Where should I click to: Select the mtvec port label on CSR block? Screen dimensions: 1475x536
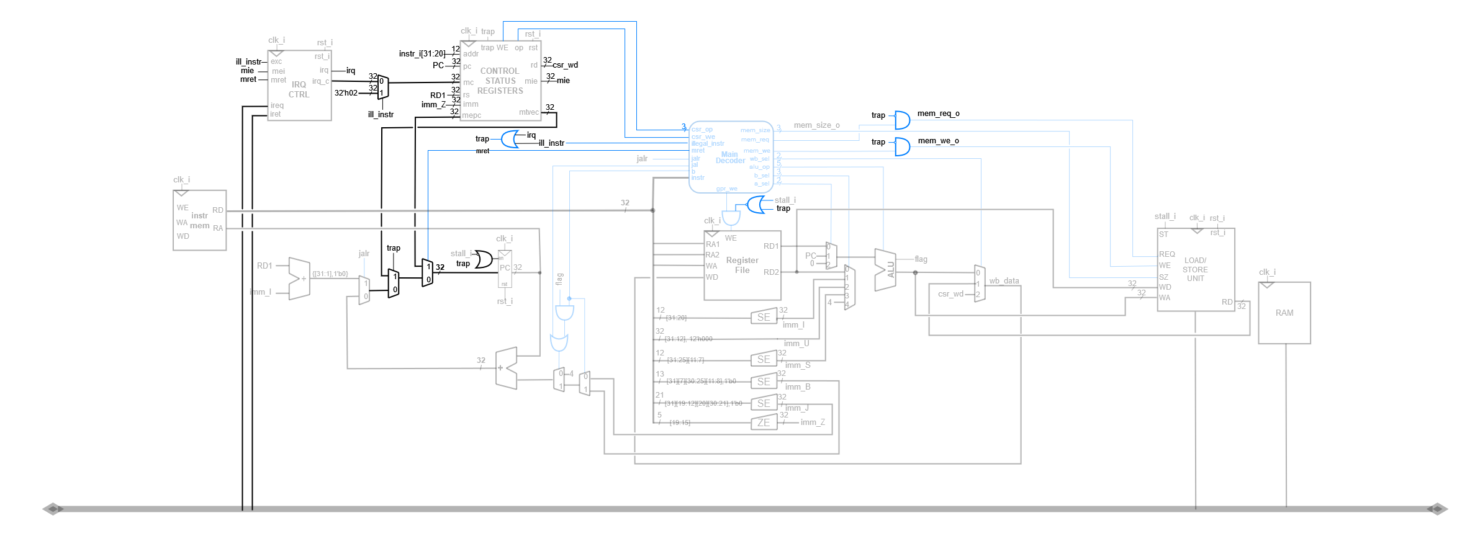[x=529, y=112]
